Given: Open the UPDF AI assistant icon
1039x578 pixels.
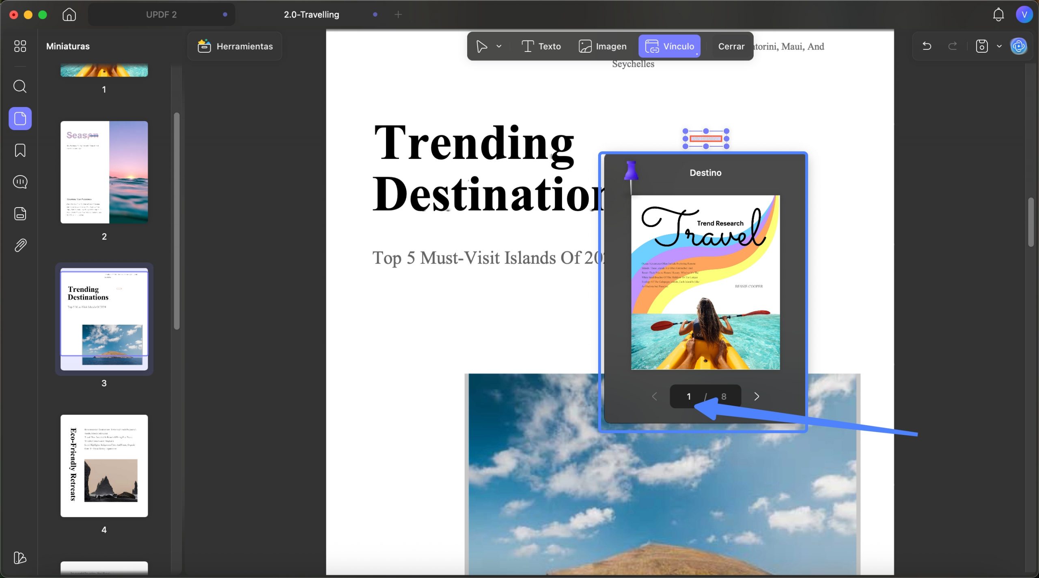Looking at the screenshot, I should pyautogui.click(x=1019, y=46).
